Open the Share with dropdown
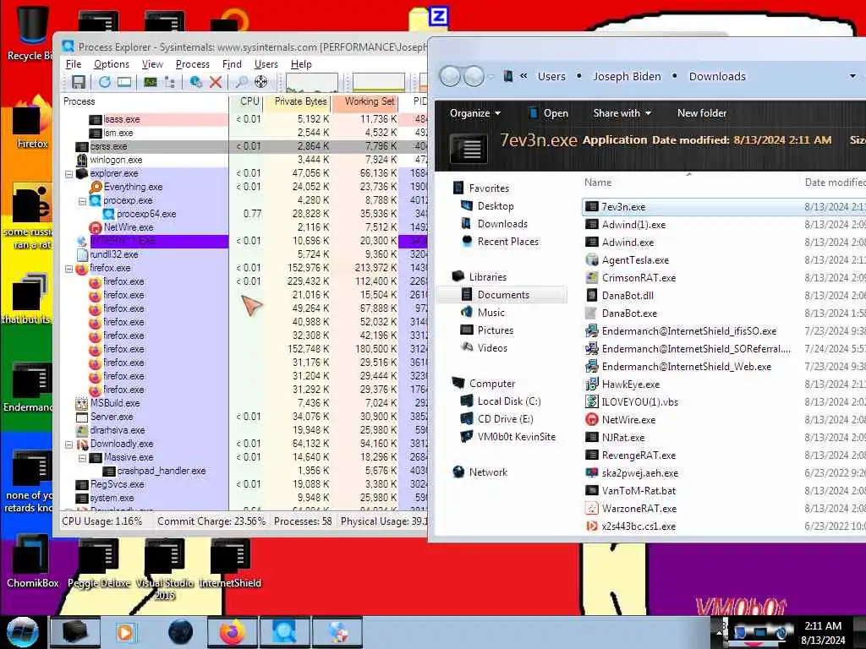Screen dimensions: 866x649 pyautogui.click(x=622, y=113)
